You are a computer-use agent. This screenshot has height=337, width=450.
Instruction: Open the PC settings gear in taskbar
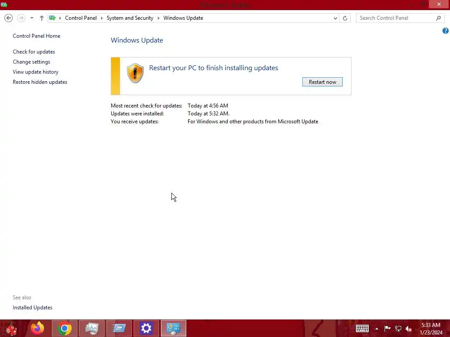(x=146, y=328)
